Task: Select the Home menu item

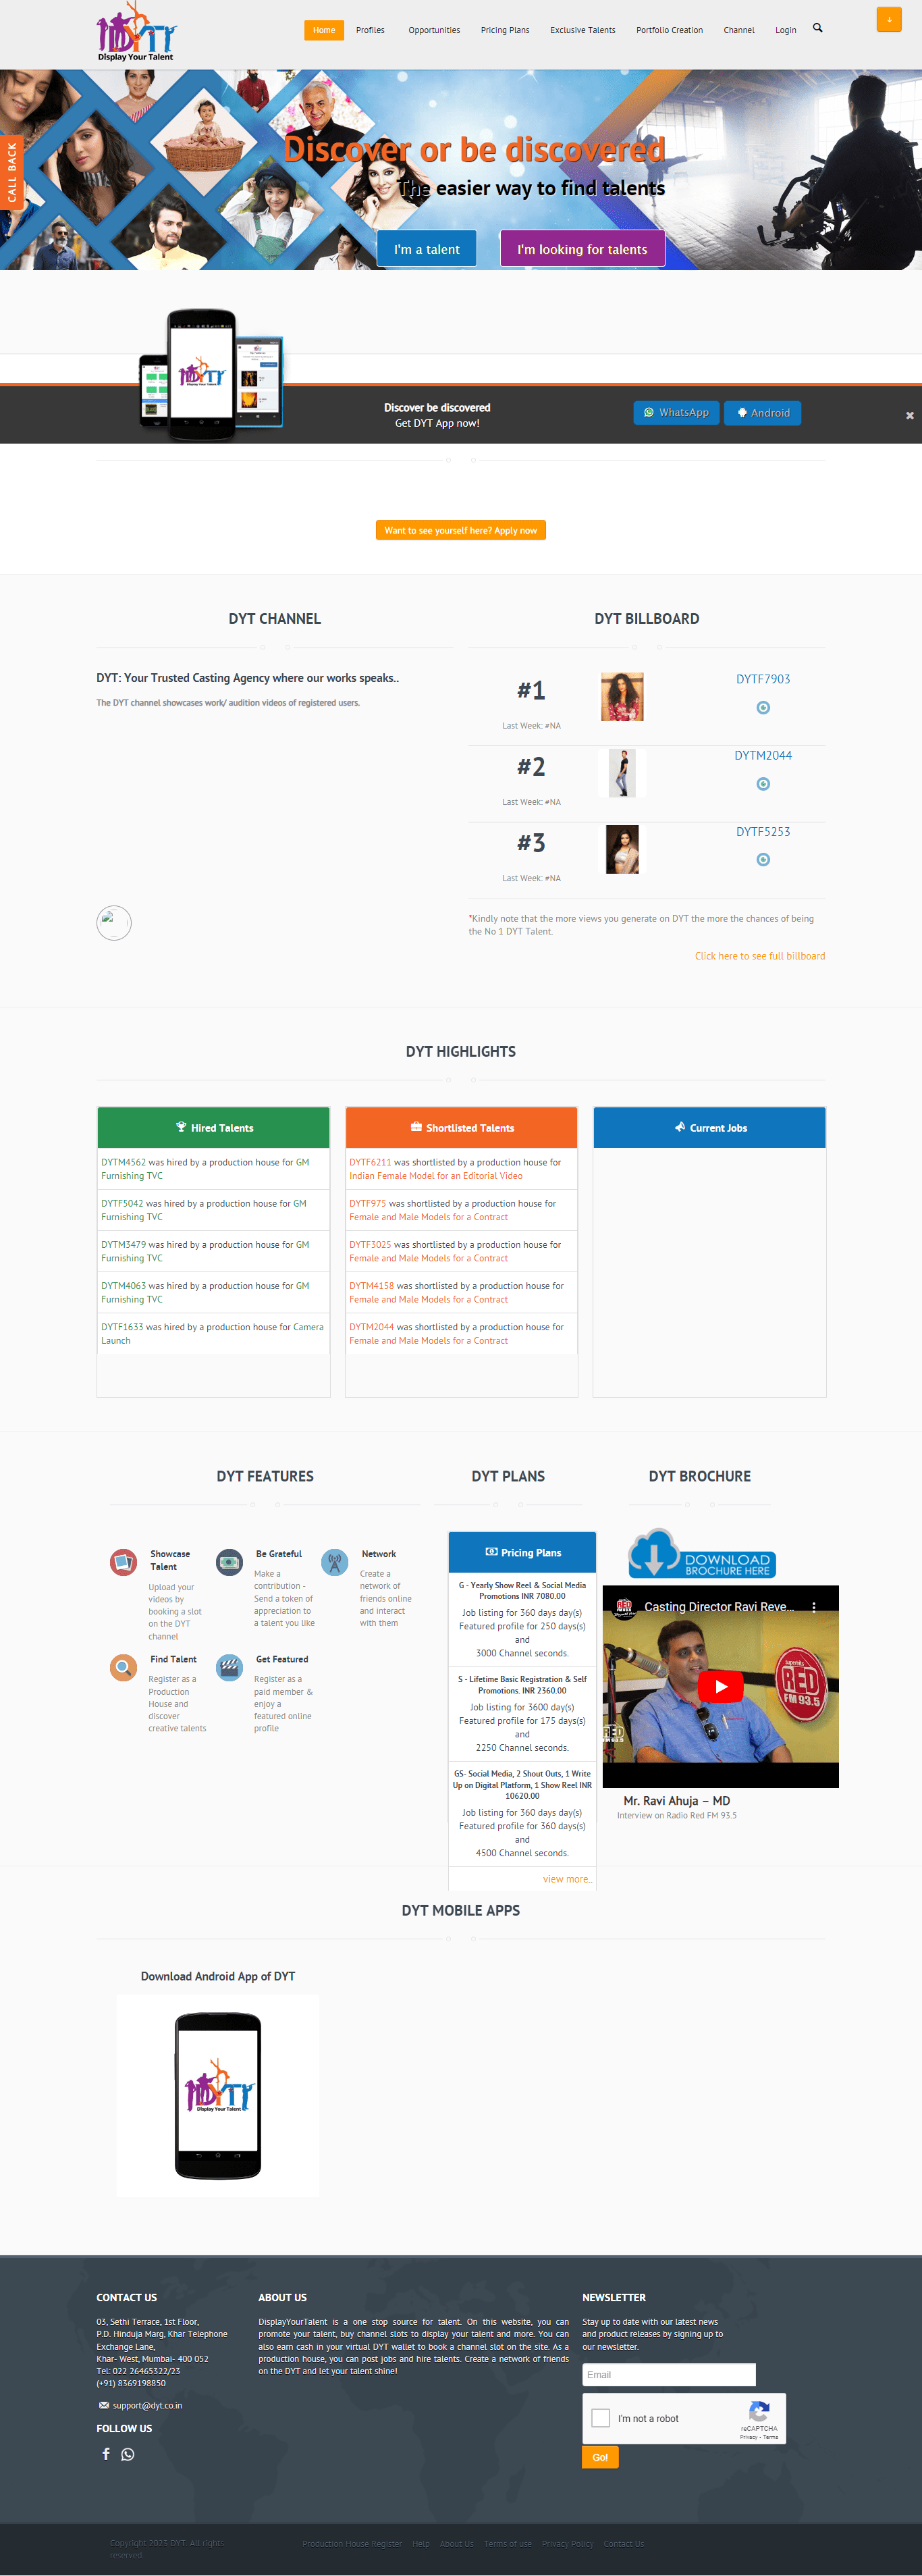Action: 324,30
